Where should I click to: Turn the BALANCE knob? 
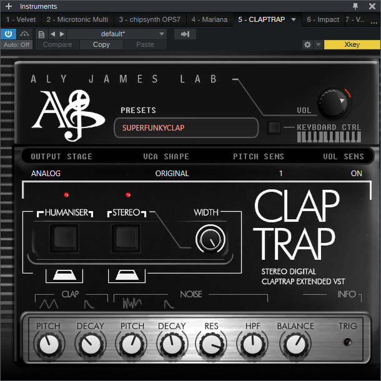point(295,345)
